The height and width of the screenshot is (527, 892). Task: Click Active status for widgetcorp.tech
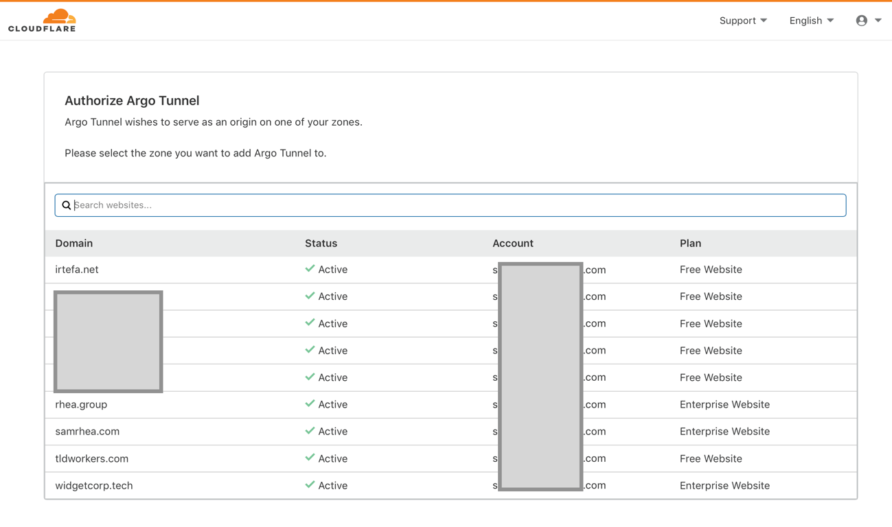click(x=333, y=485)
